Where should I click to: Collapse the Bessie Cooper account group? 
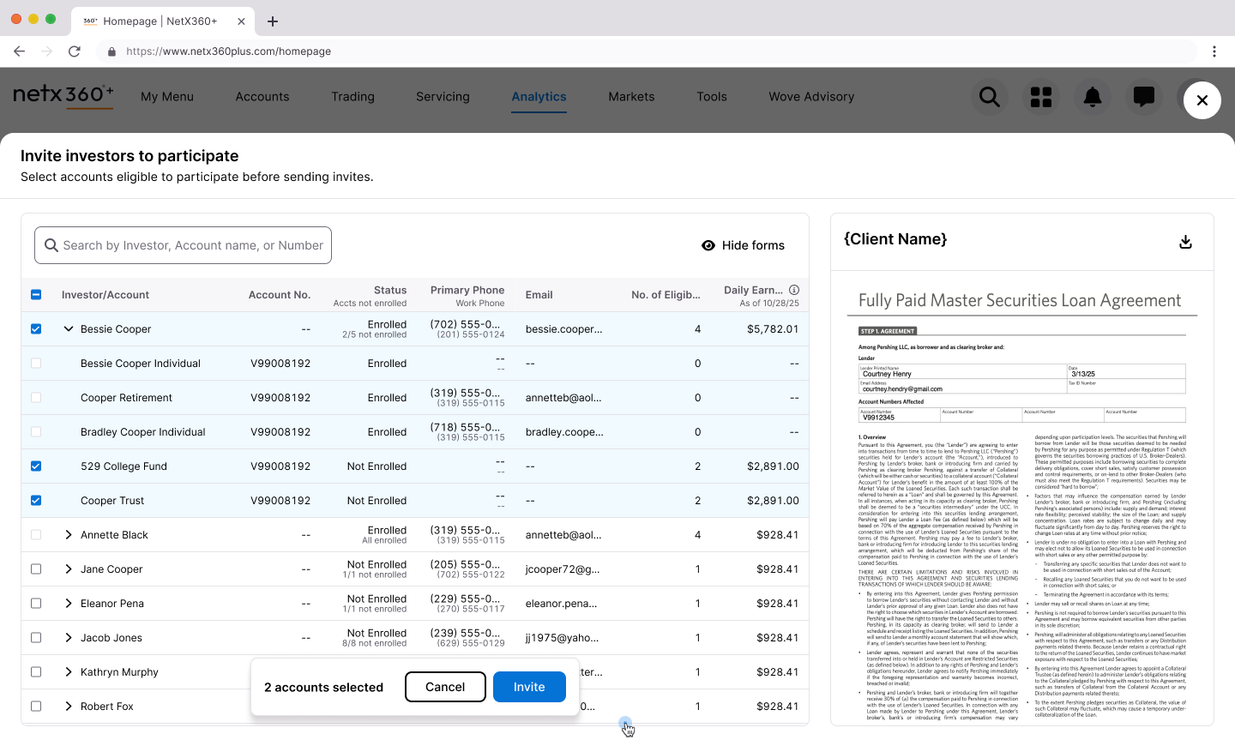(x=69, y=328)
